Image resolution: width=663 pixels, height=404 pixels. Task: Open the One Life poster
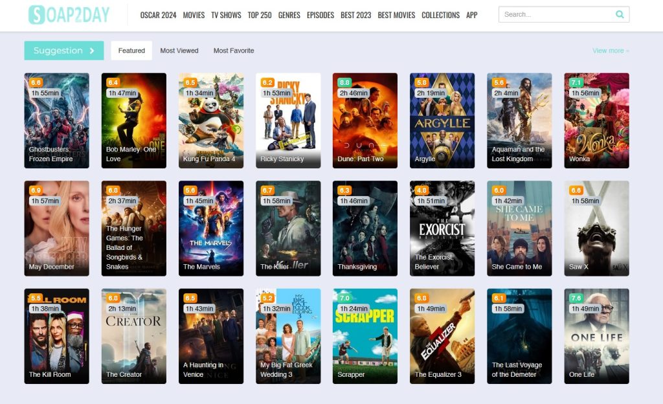(x=596, y=337)
